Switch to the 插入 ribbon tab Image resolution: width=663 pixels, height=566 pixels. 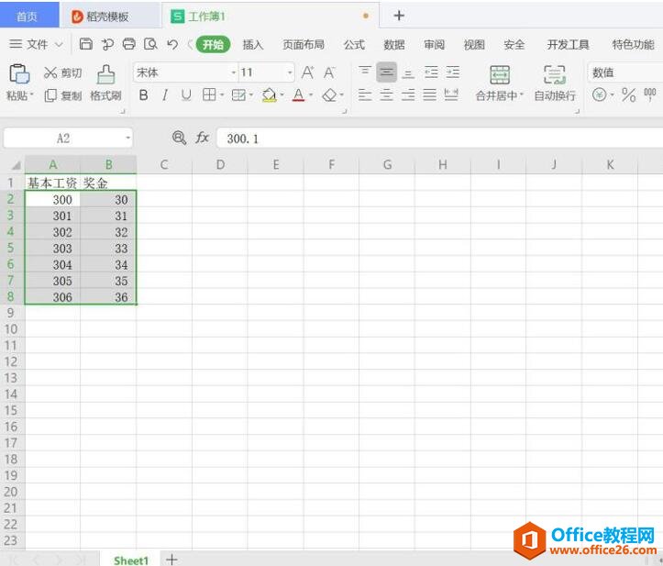coord(253,44)
